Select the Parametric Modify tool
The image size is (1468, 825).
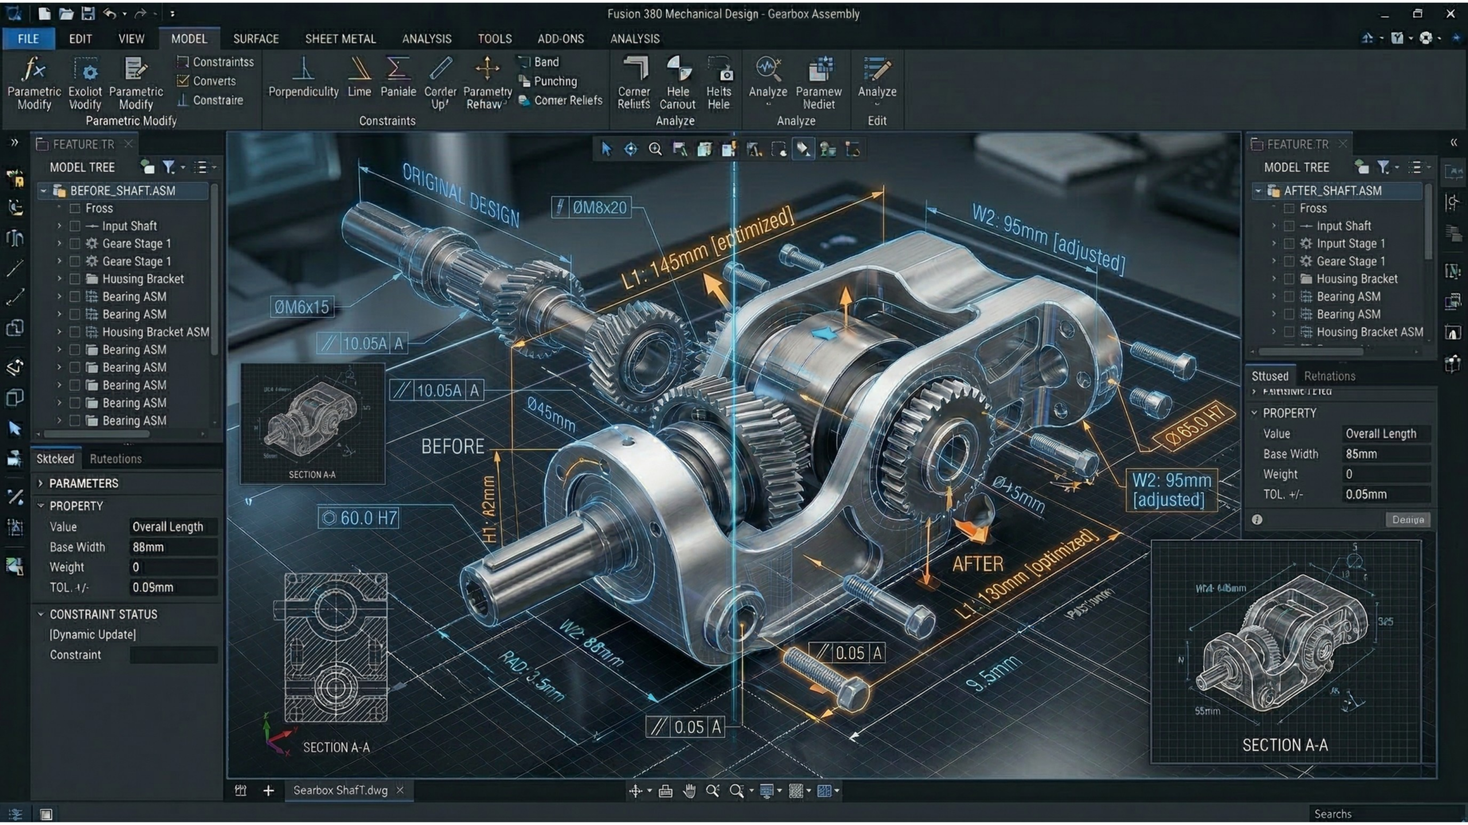33,83
